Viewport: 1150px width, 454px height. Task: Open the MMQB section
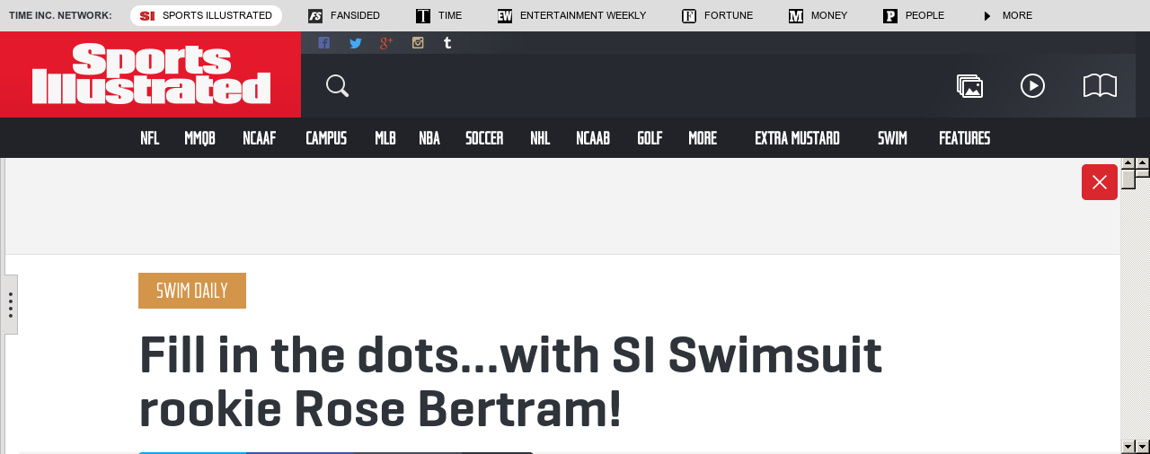tap(199, 138)
